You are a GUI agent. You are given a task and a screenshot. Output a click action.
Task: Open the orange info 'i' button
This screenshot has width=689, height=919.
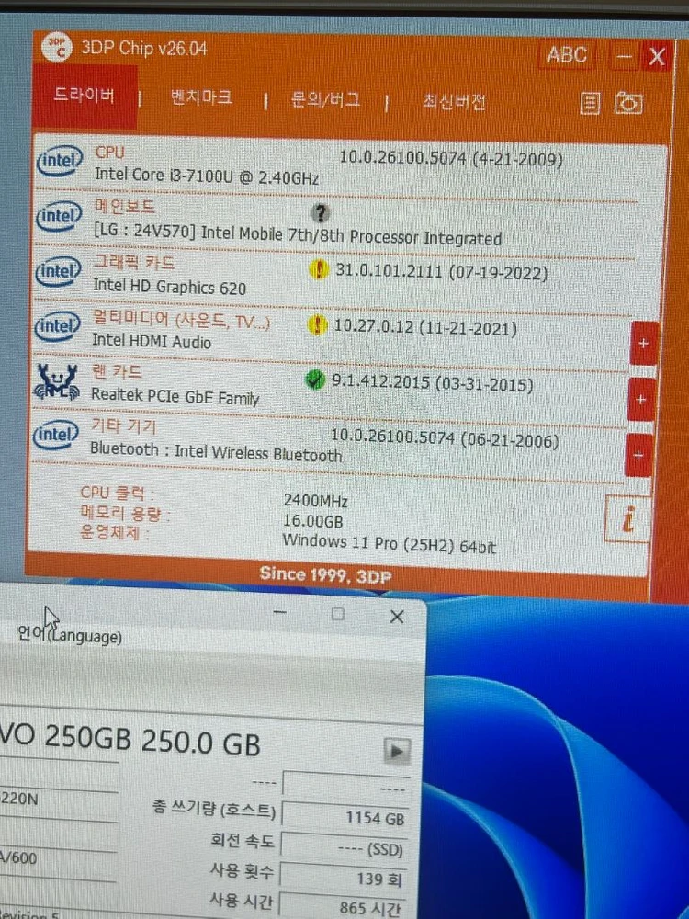point(627,518)
